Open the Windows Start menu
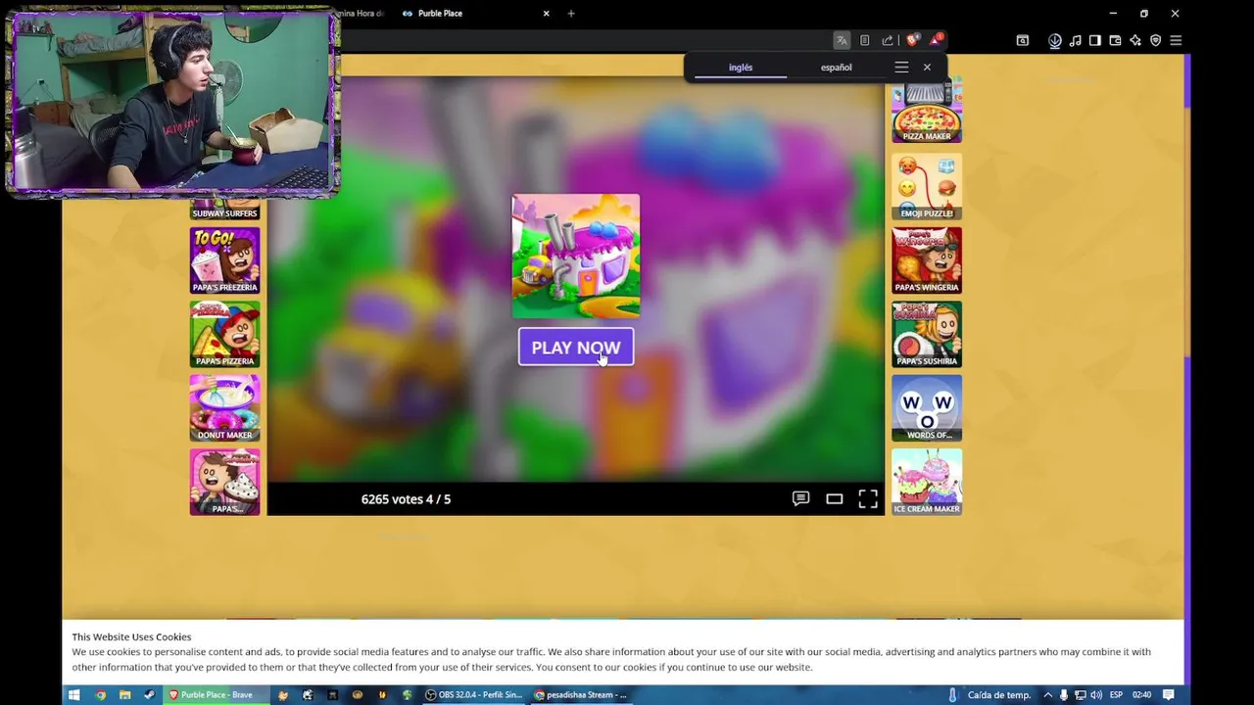Viewport: 1254px width, 705px height. pyautogui.click(x=73, y=695)
